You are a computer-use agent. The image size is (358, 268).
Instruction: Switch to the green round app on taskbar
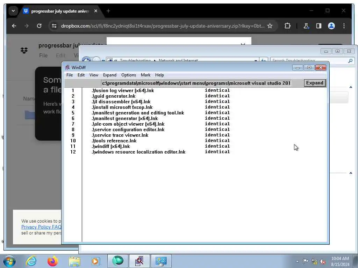(x=117, y=261)
